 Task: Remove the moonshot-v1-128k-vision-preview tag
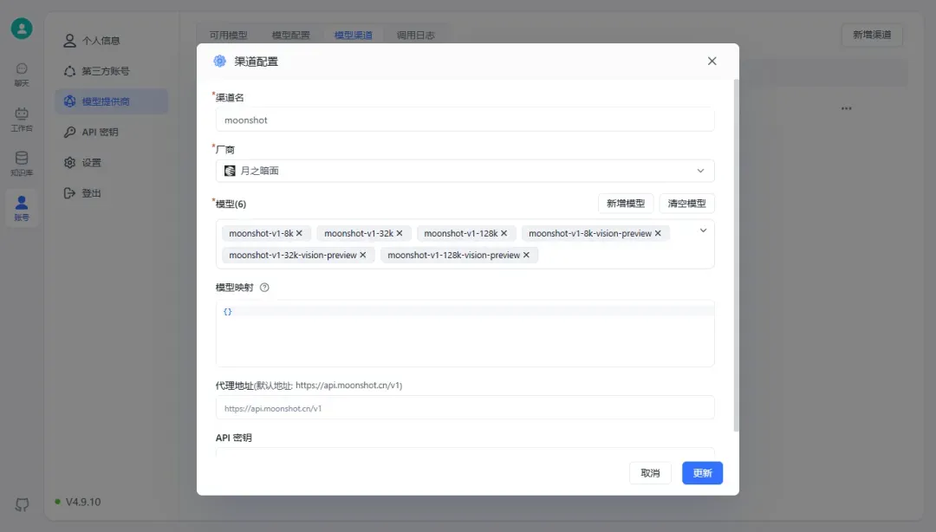(526, 255)
